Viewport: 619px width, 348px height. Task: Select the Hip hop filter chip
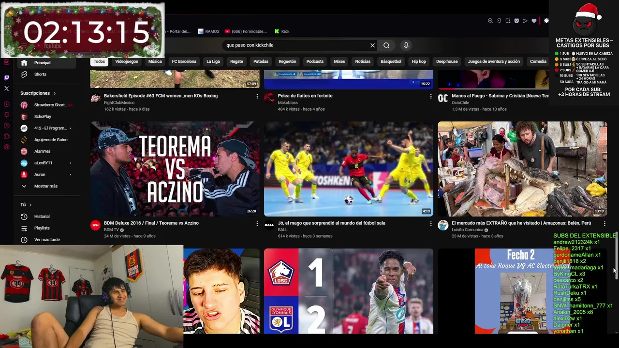pos(419,61)
